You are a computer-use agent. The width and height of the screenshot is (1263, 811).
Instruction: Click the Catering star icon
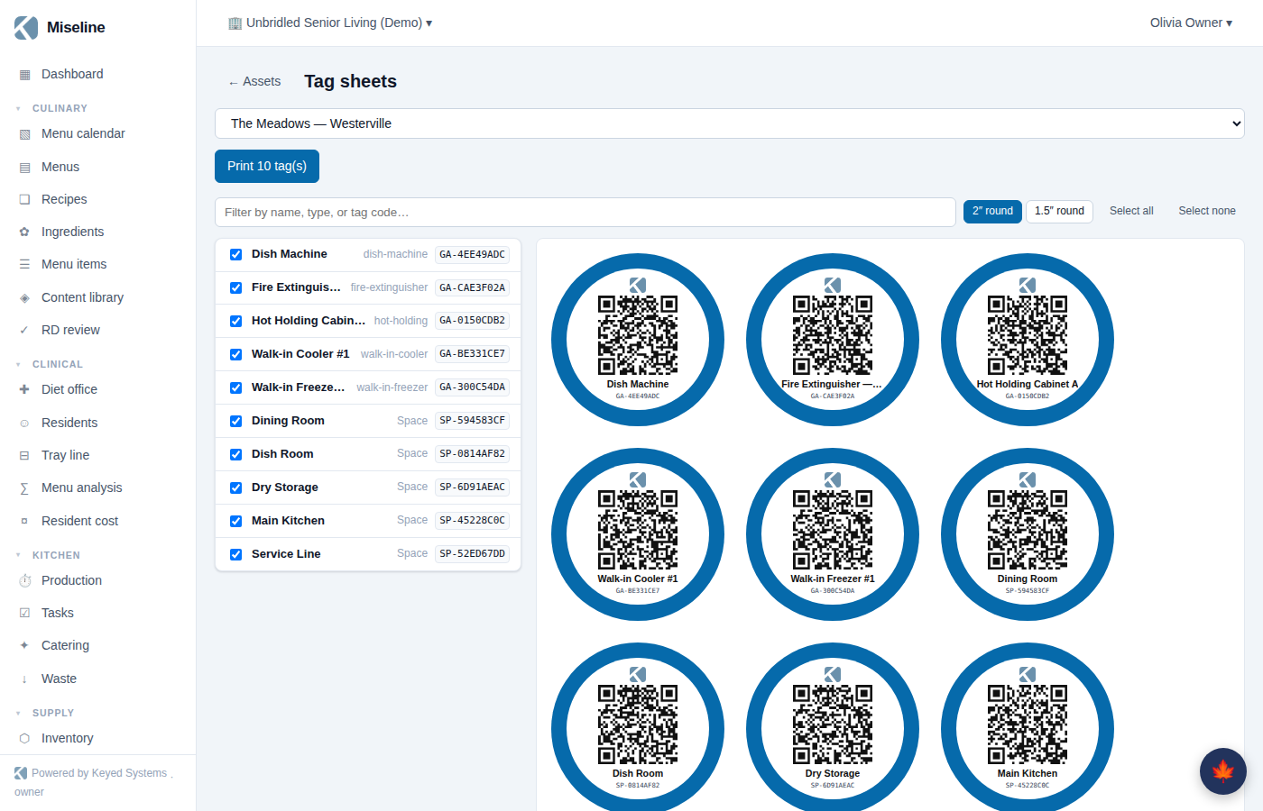(24, 646)
